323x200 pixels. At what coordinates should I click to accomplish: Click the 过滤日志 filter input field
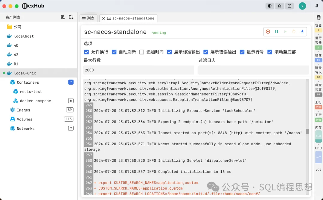tap(253, 70)
